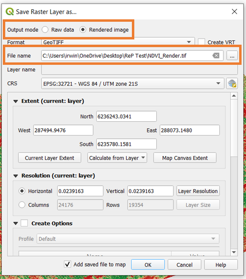The height and width of the screenshot is (279, 246).
Task: Select Raw data output mode
Action: tap(45, 30)
